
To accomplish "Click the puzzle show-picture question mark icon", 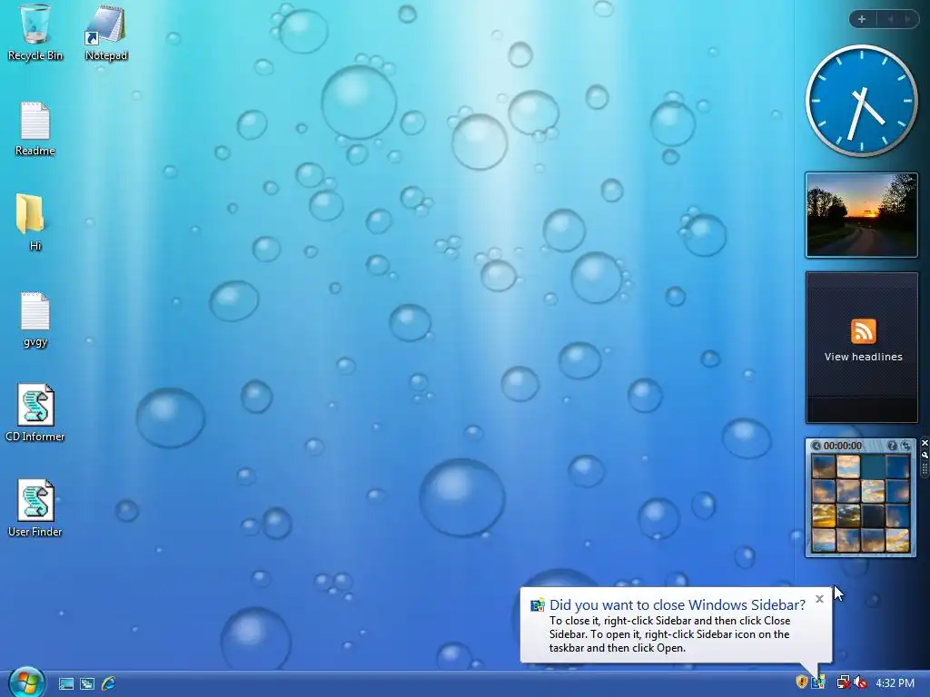I will point(892,446).
